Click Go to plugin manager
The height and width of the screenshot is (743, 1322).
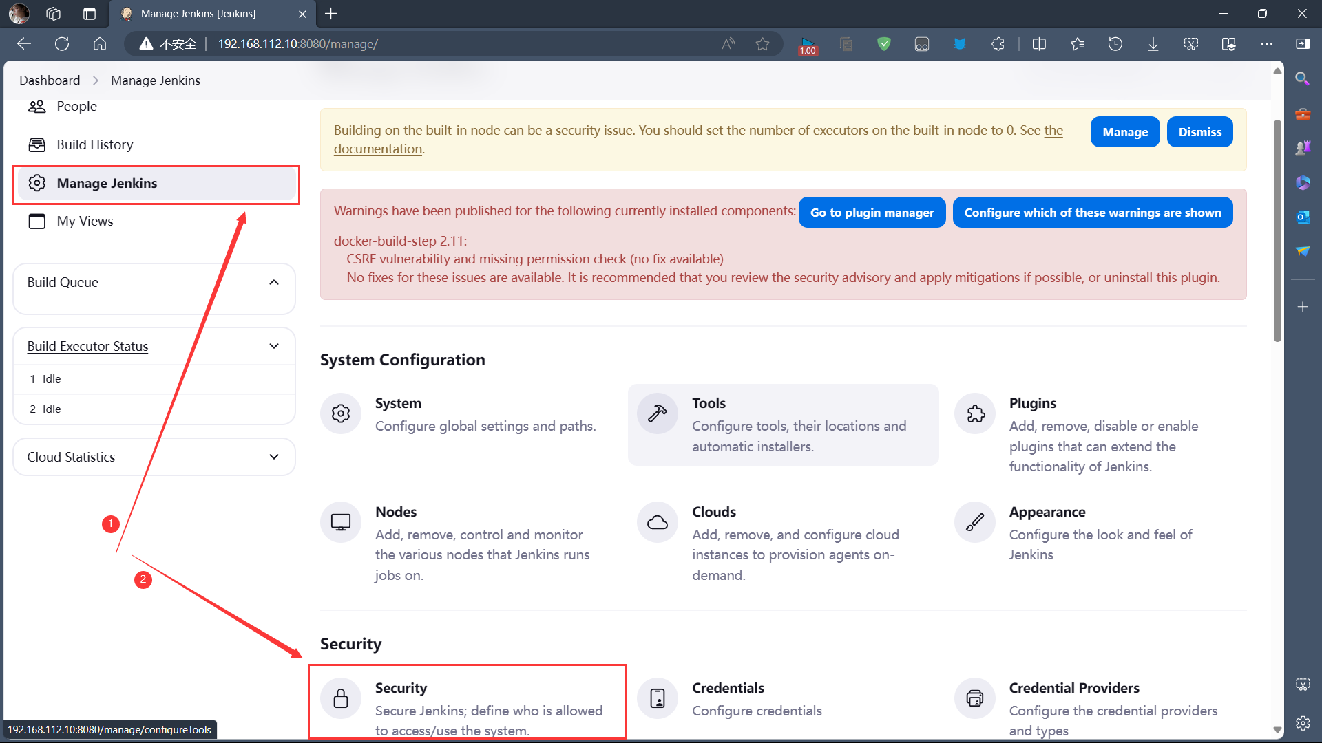(872, 213)
